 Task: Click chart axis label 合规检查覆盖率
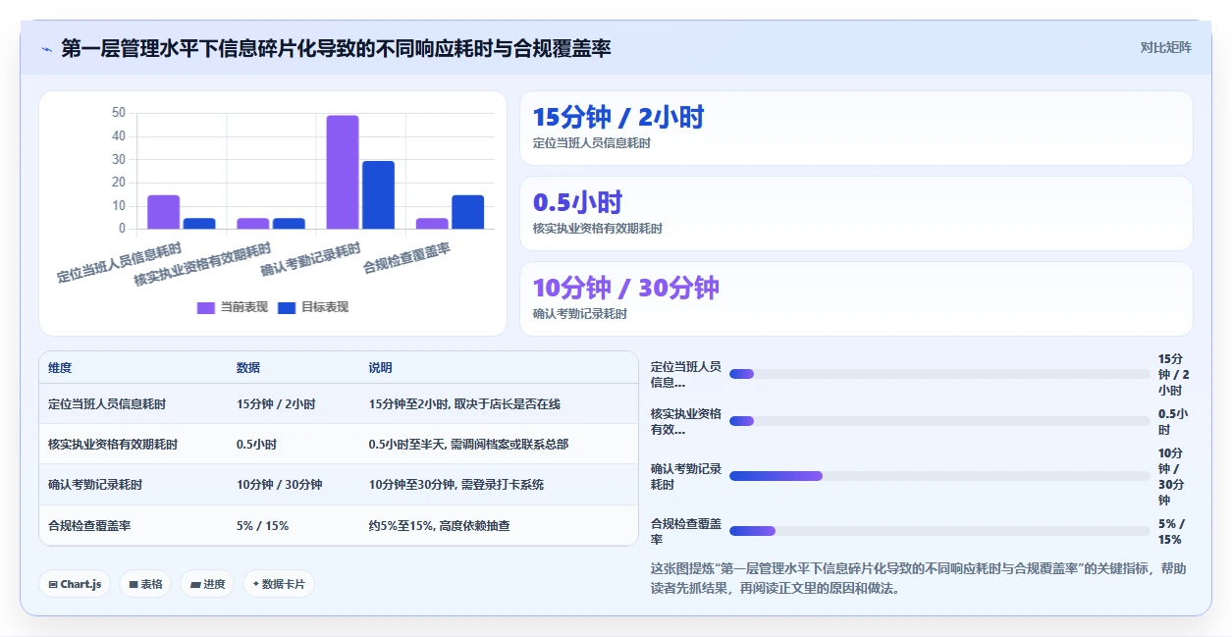(x=407, y=258)
